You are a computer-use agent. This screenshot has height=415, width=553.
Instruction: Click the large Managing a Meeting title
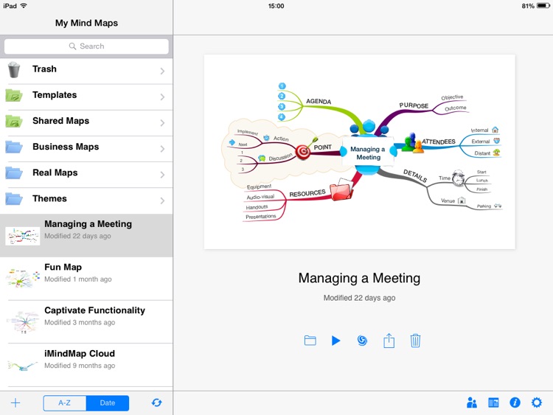359,278
